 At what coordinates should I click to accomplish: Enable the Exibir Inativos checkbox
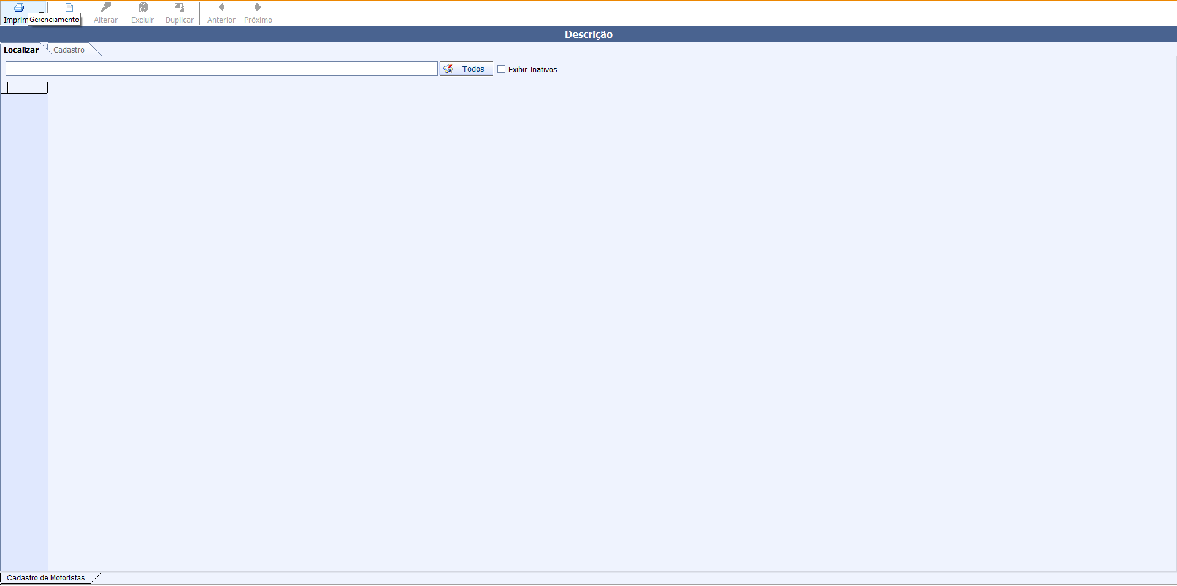click(502, 69)
